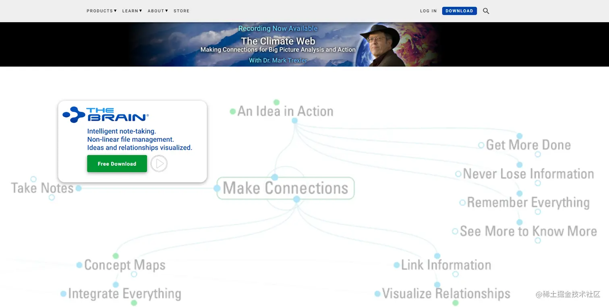
Task: Select the Link Information thought
Action: click(446, 265)
